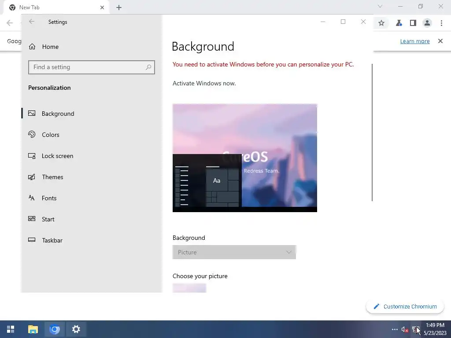The width and height of the screenshot is (451, 338).
Task: Click the New Tab title in Chromium
Action: tap(30, 7)
